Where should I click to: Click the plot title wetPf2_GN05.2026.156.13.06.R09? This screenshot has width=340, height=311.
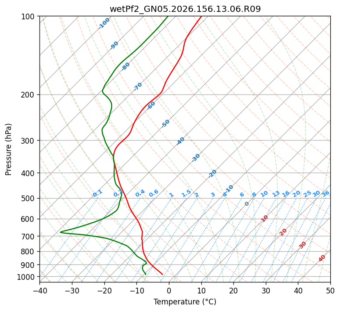point(185,9)
